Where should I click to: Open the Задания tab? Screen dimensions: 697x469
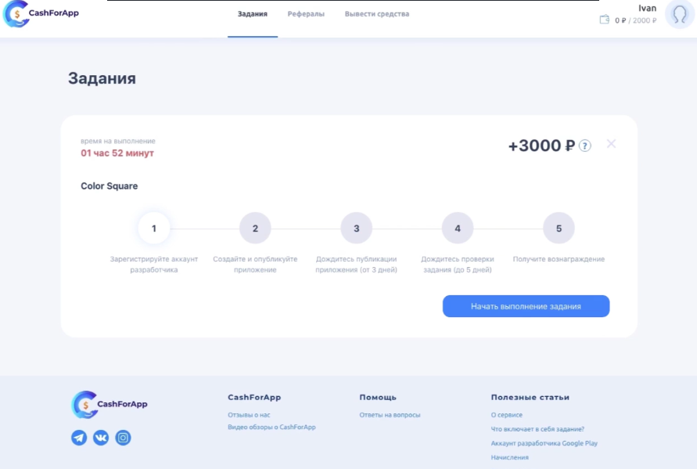253,14
